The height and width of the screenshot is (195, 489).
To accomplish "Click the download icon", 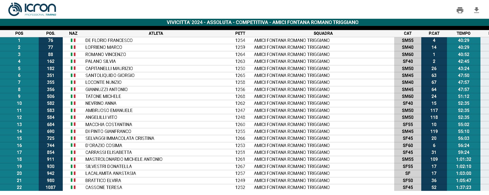I will pyautogui.click(x=476, y=10).
